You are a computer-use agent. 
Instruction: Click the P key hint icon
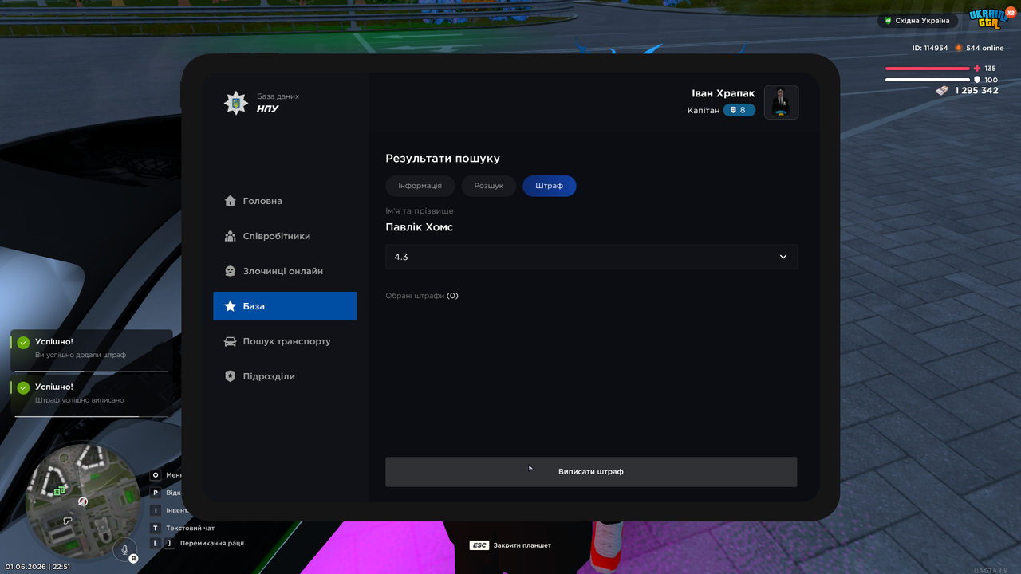(156, 493)
